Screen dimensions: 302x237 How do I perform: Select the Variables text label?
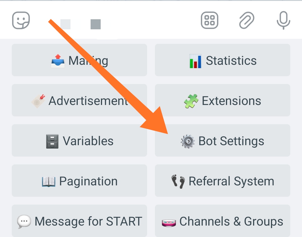pyautogui.click(x=88, y=141)
